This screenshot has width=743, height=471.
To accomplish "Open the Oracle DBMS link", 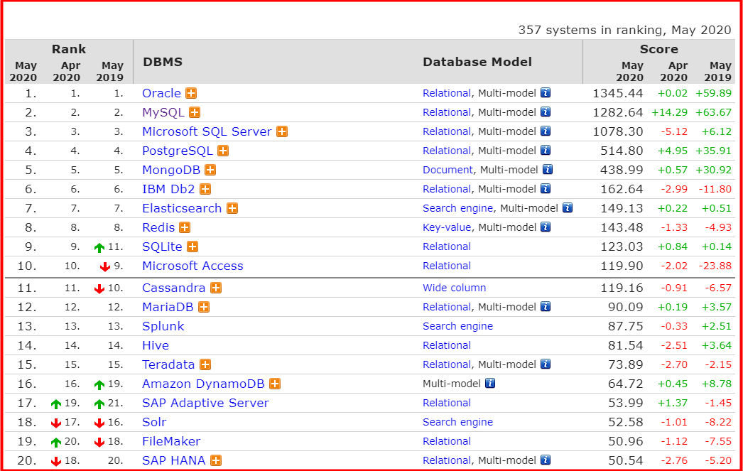I will click(161, 93).
